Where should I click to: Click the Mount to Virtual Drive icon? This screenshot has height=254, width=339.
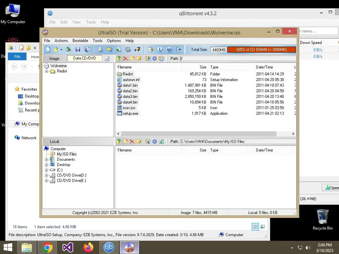[128, 50]
